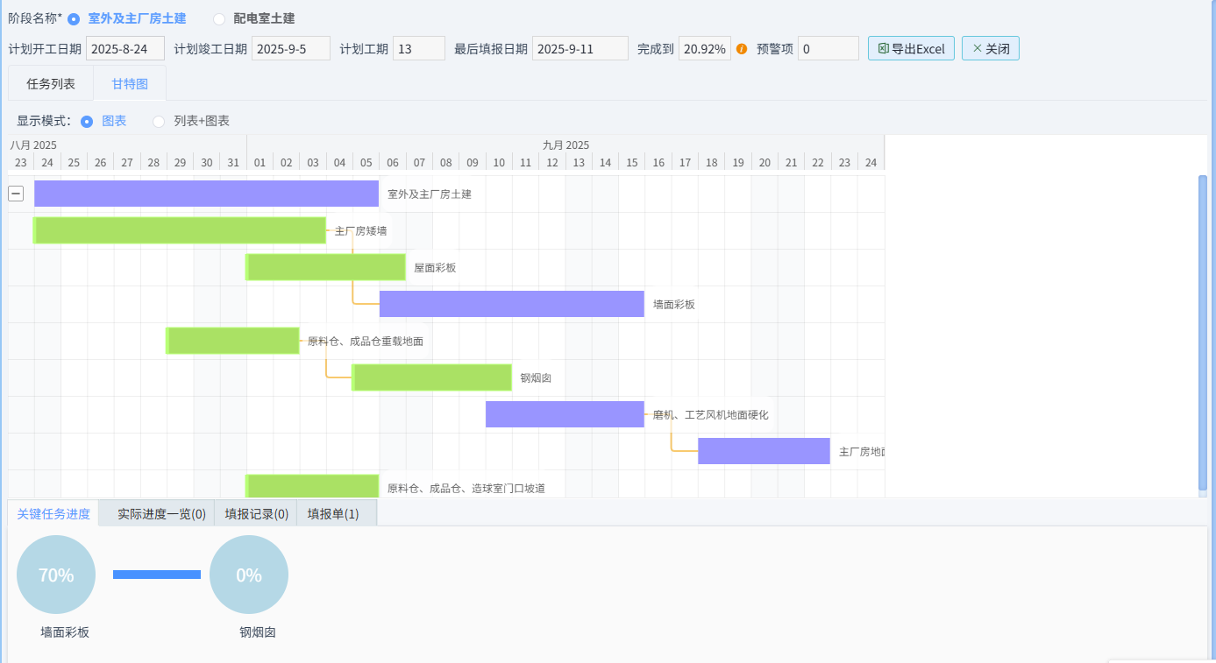The width and height of the screenshot is (1216, 663).
Task: Open the 甘特图 tab
Action: (130, 84)
